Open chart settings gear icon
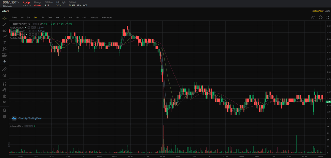331x158 pixels. click(320, 17)
